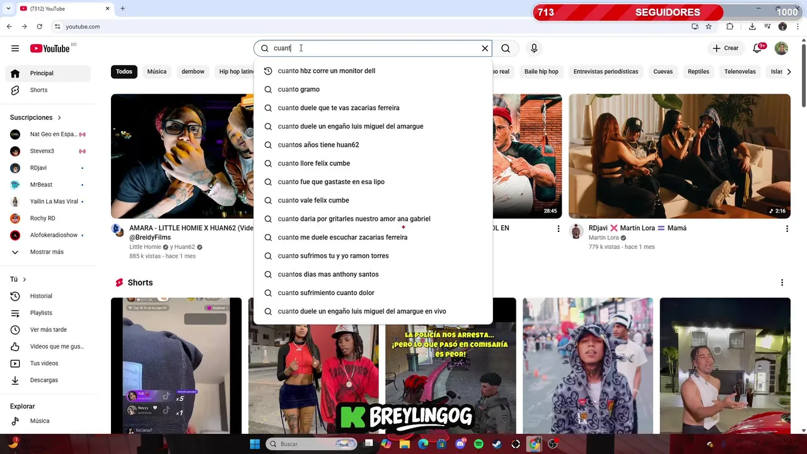Open the Stevenx3 subscription
The height and width of the screenshot is (454, 807).
point(48,151)
